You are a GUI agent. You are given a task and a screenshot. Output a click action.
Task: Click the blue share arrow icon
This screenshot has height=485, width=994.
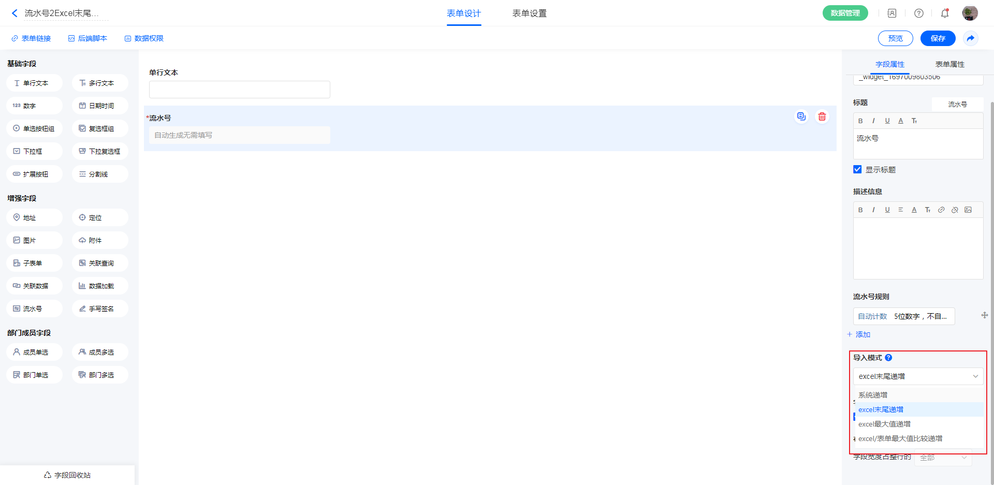(970, 38)
